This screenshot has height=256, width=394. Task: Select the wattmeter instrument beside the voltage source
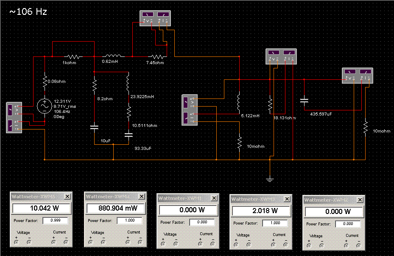click(14, 118)
